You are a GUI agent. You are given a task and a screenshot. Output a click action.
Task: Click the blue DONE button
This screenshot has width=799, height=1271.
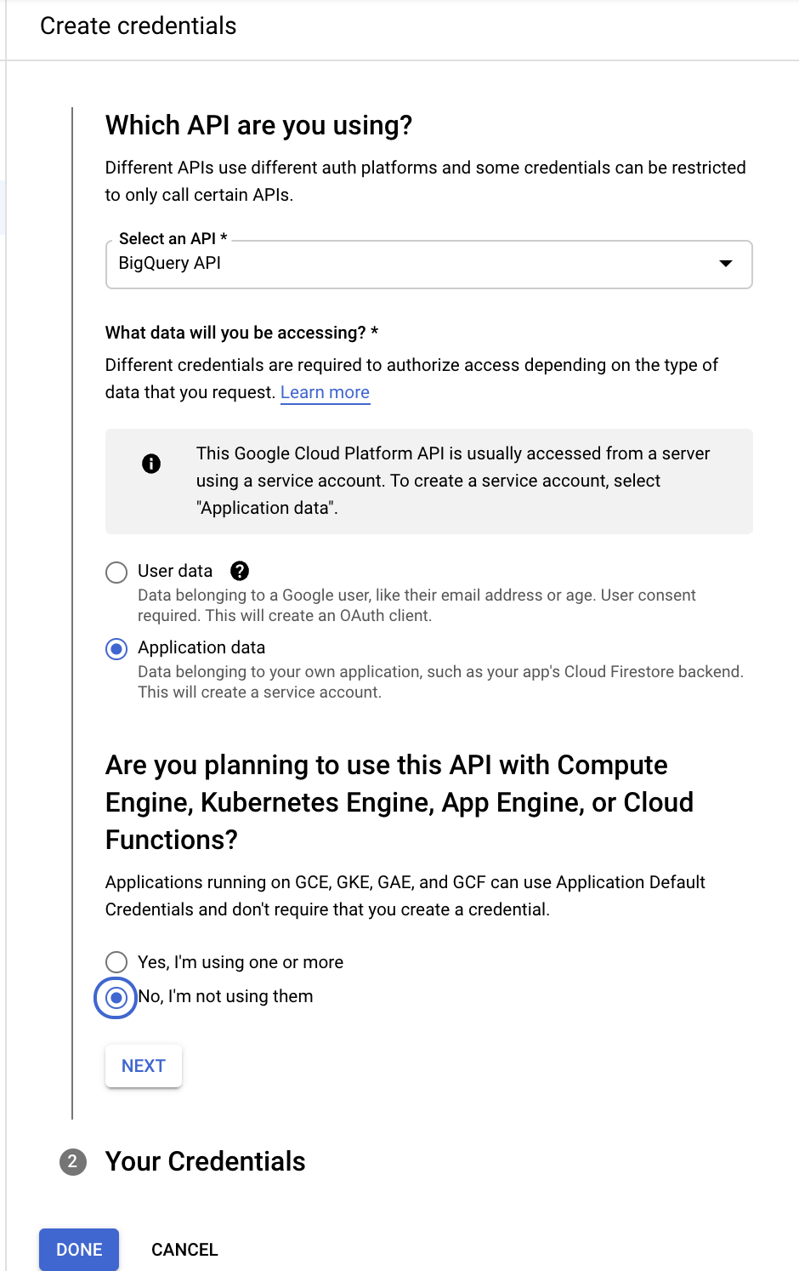pyautogui.click(x=79, y=1249)
